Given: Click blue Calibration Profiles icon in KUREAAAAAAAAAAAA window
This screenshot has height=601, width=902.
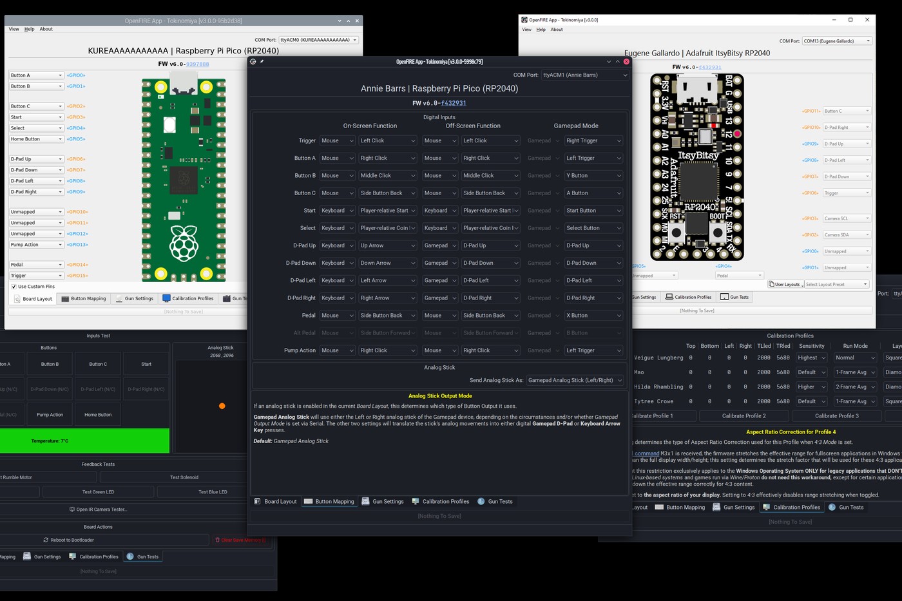Looking at the screenshot, I should (x=166, y=298).
